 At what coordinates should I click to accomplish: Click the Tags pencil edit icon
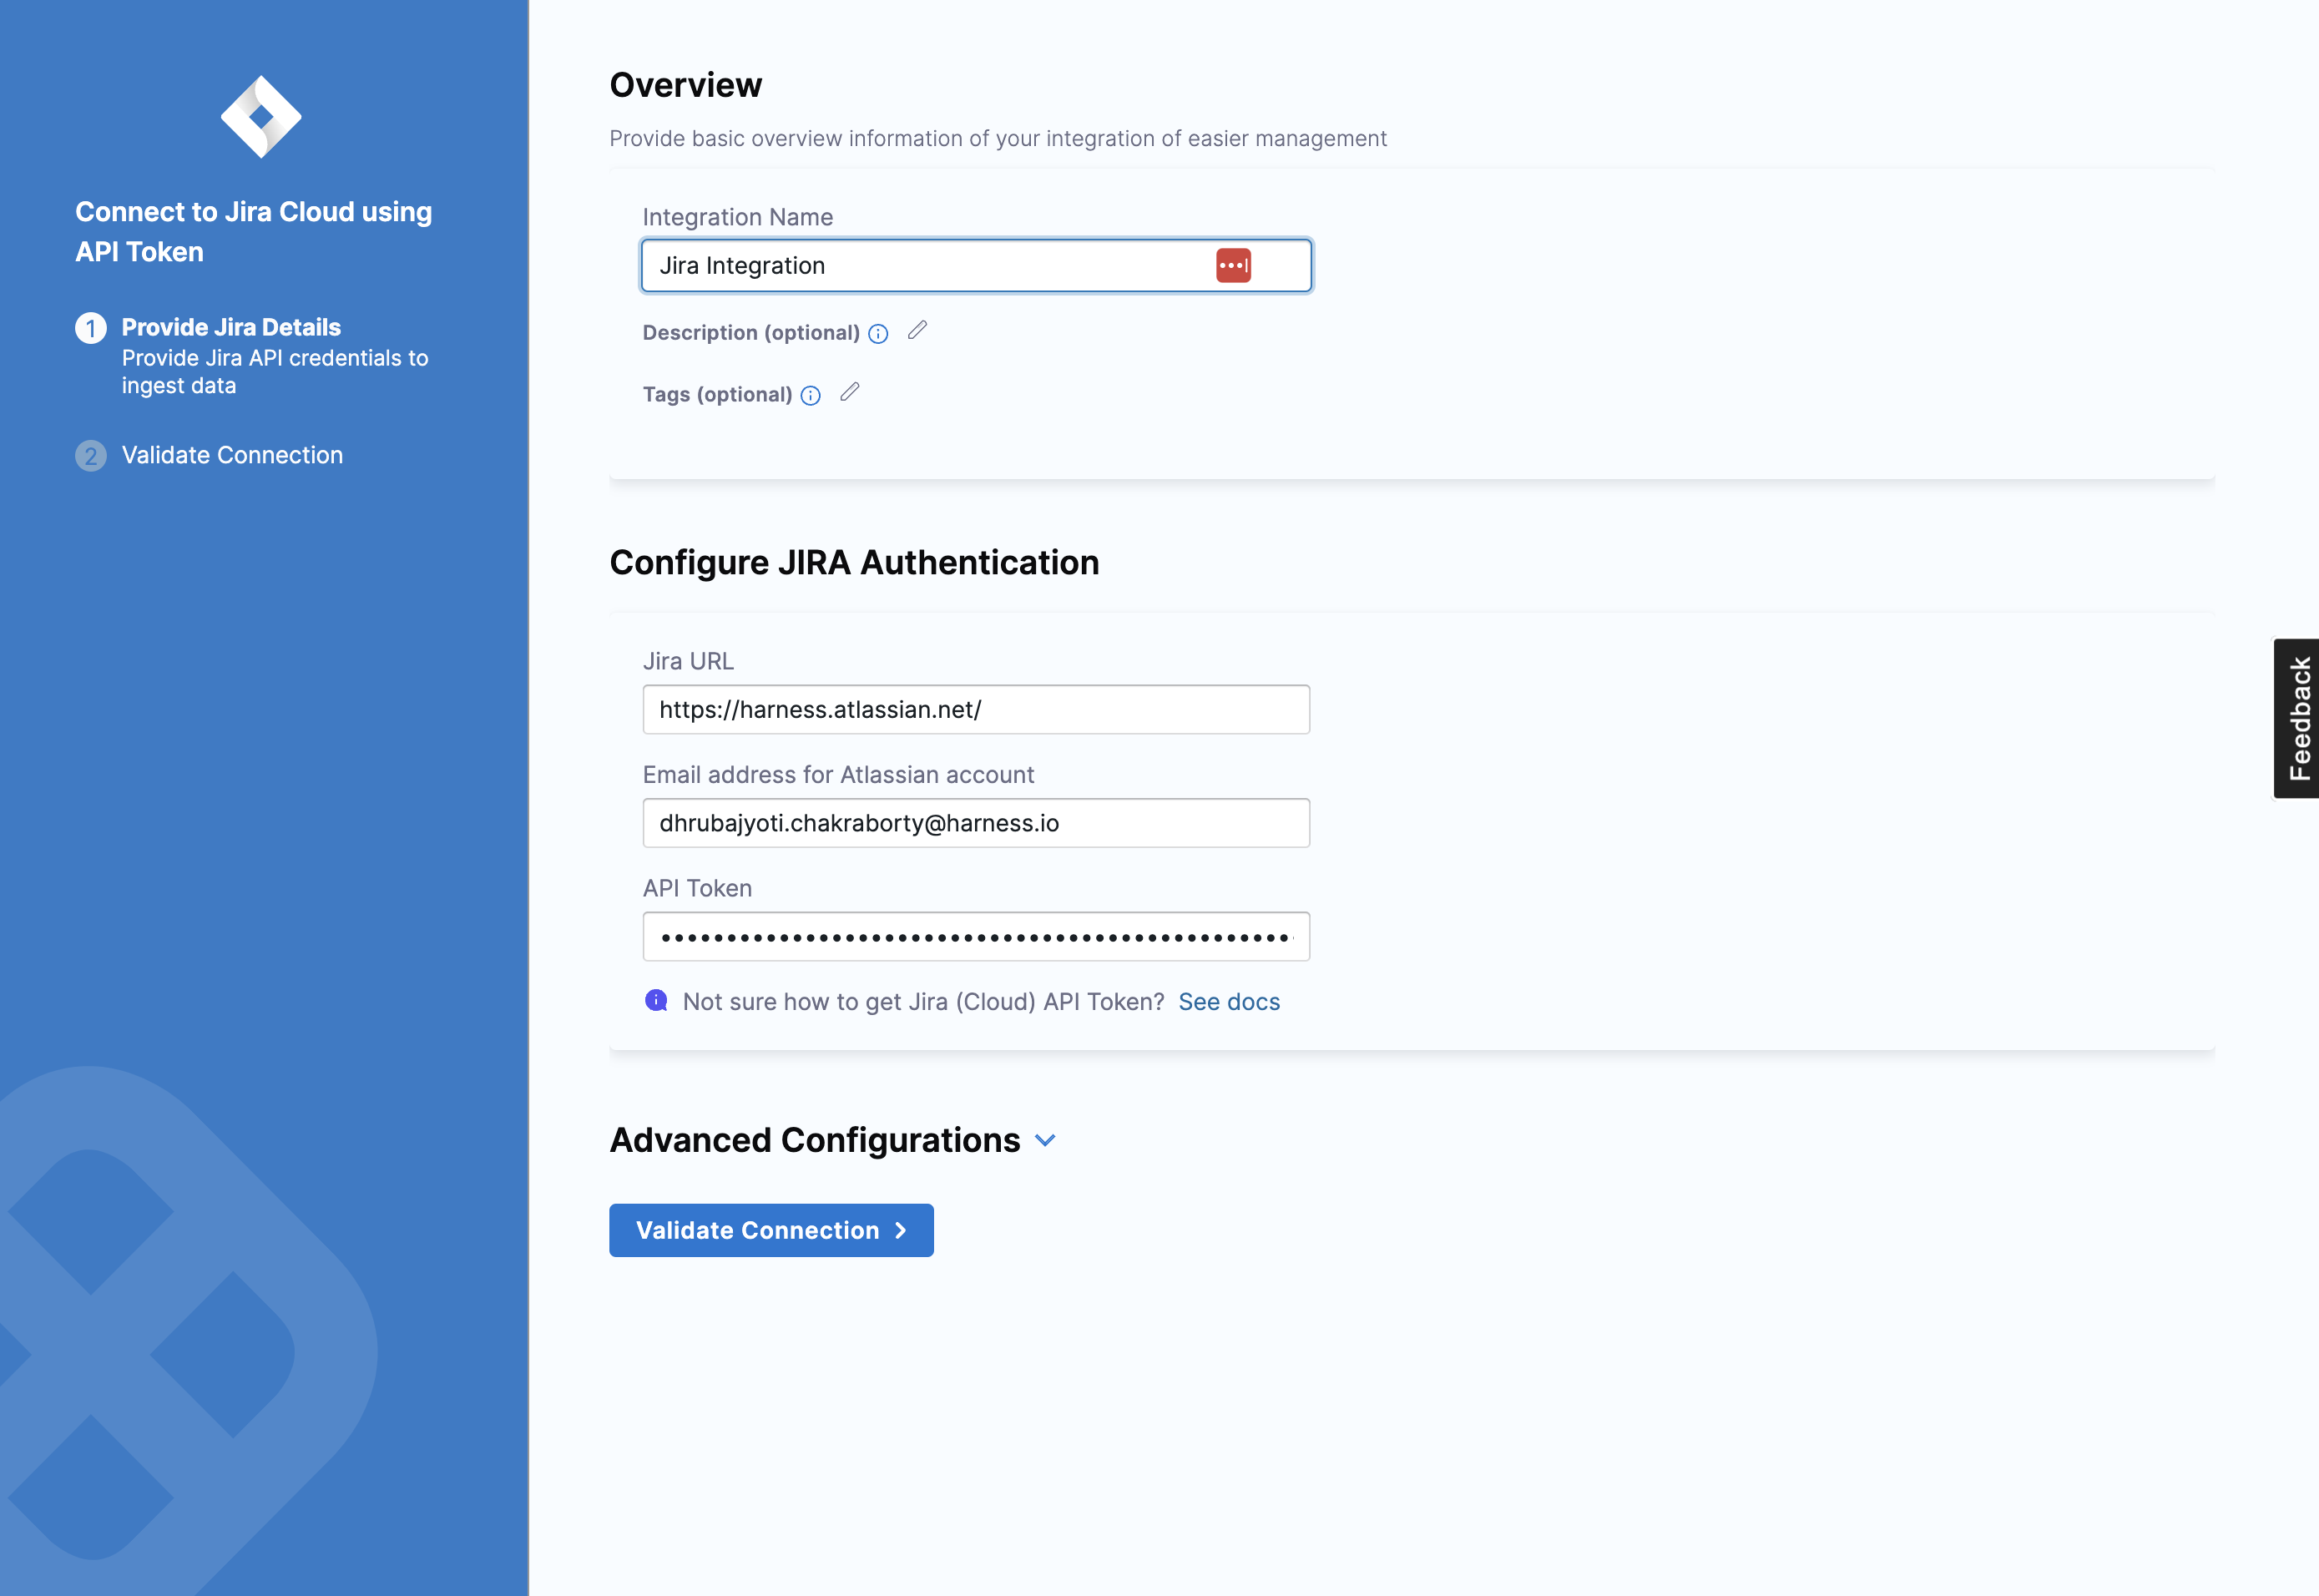[849, 393]
